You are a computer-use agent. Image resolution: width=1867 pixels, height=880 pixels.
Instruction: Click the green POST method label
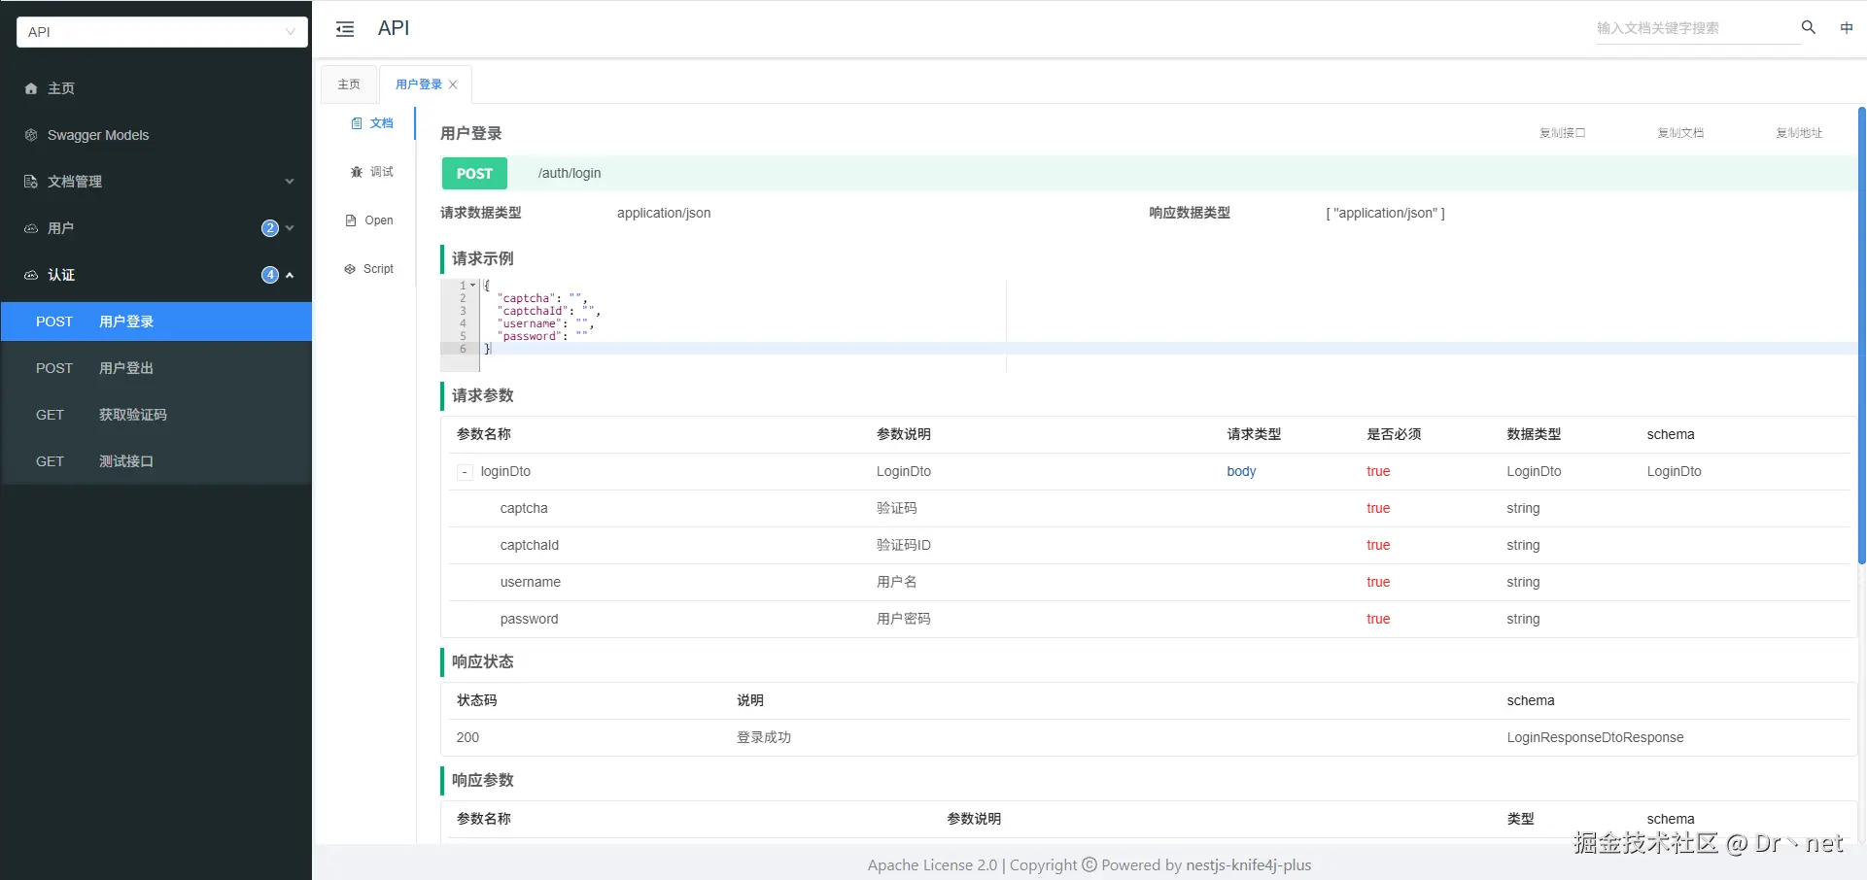coord(474,174)
